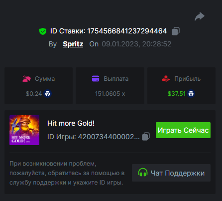Screen dimensions: 222x201
Task: Open the Spritz user profile link
Action: tap(73, 44)
